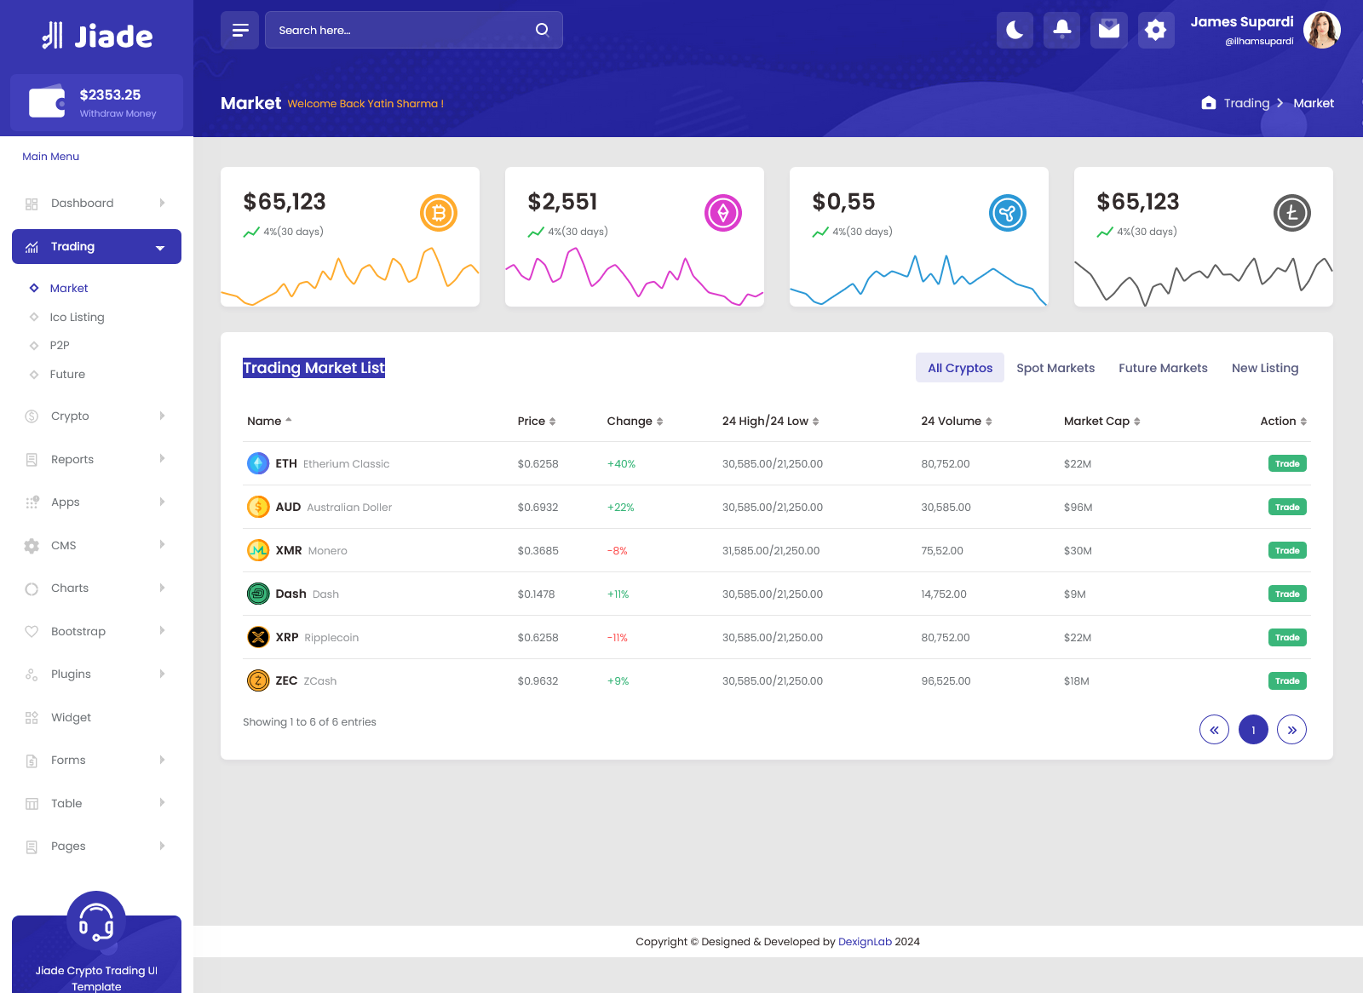Toggle dark mode with the moon icon
1363x993 pixels.
[x=1015, y=31]
